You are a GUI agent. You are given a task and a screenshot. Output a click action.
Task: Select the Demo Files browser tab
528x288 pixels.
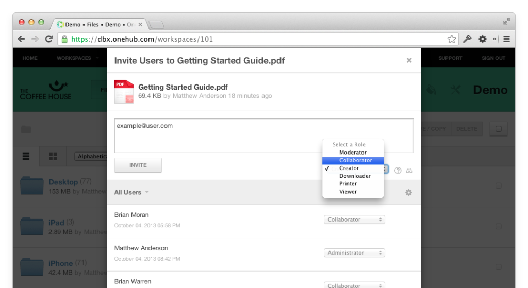point(100,25)
